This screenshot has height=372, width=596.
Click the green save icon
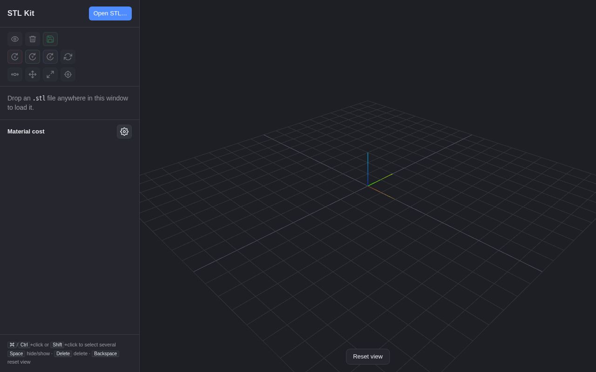pos(50,39)
